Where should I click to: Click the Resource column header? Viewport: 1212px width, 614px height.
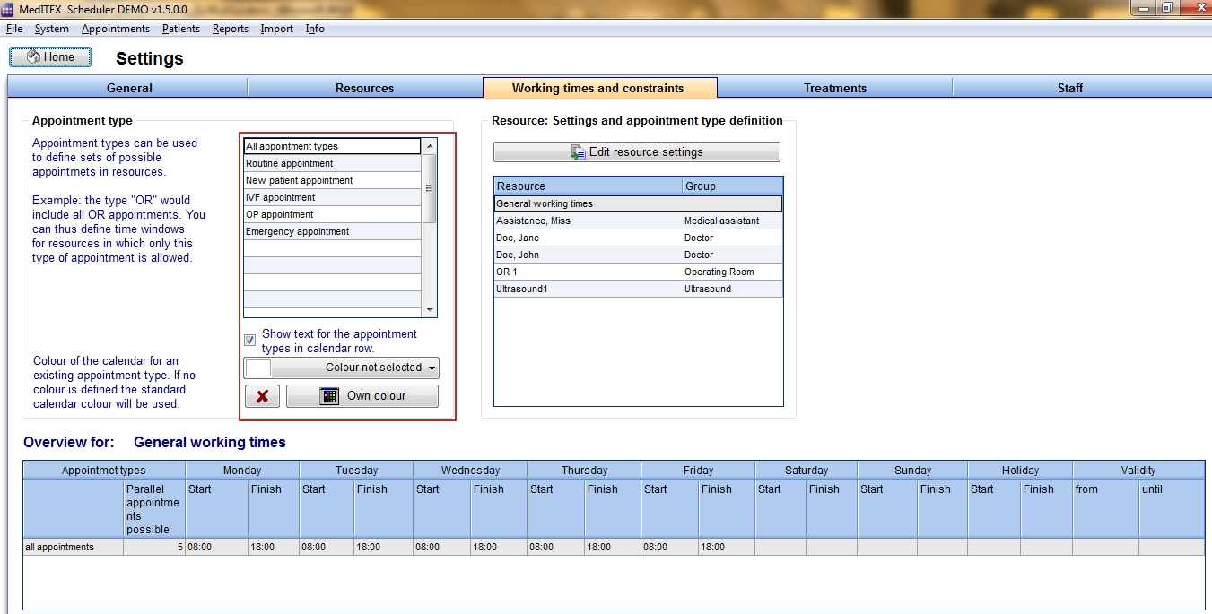[588, 186]
